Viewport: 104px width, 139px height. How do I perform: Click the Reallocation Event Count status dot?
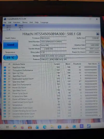(x=5, y=108)
